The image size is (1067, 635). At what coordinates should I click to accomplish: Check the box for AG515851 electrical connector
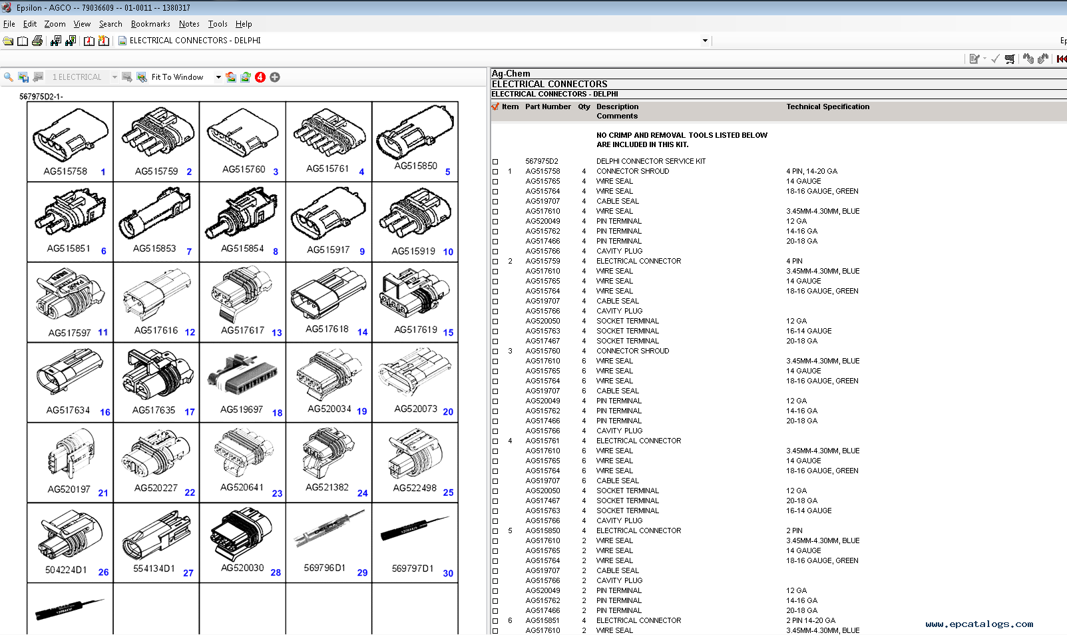(x=495, y=621)
